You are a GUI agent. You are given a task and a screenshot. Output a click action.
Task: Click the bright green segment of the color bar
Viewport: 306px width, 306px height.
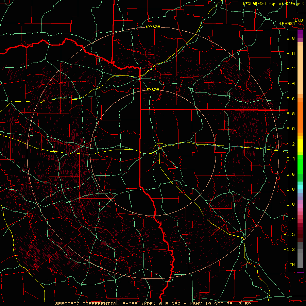pyautogui.click(x=300, y=164)
